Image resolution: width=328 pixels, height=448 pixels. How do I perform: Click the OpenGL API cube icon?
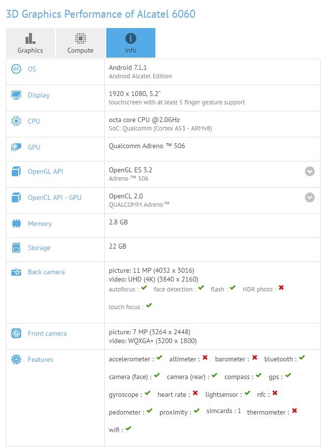pyautogui.click(x=16, y=172)
